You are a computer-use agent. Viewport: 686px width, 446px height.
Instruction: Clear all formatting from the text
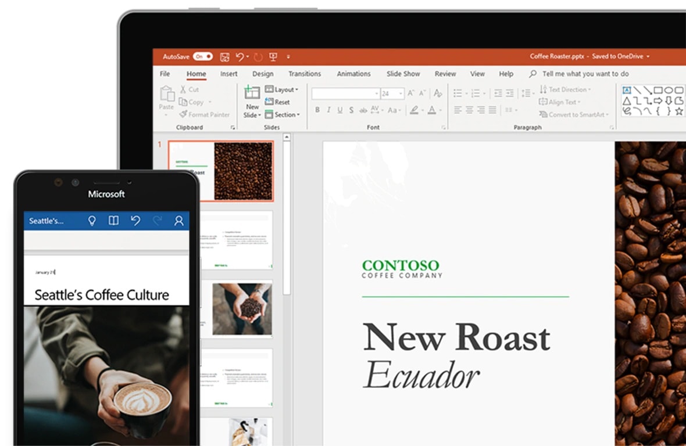coord(438,93)
